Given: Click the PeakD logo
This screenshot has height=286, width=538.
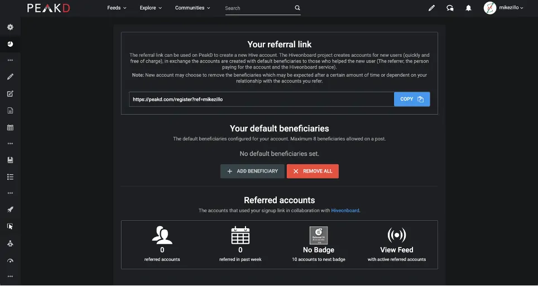Looking at the screenshot, I should coord(49,8).
